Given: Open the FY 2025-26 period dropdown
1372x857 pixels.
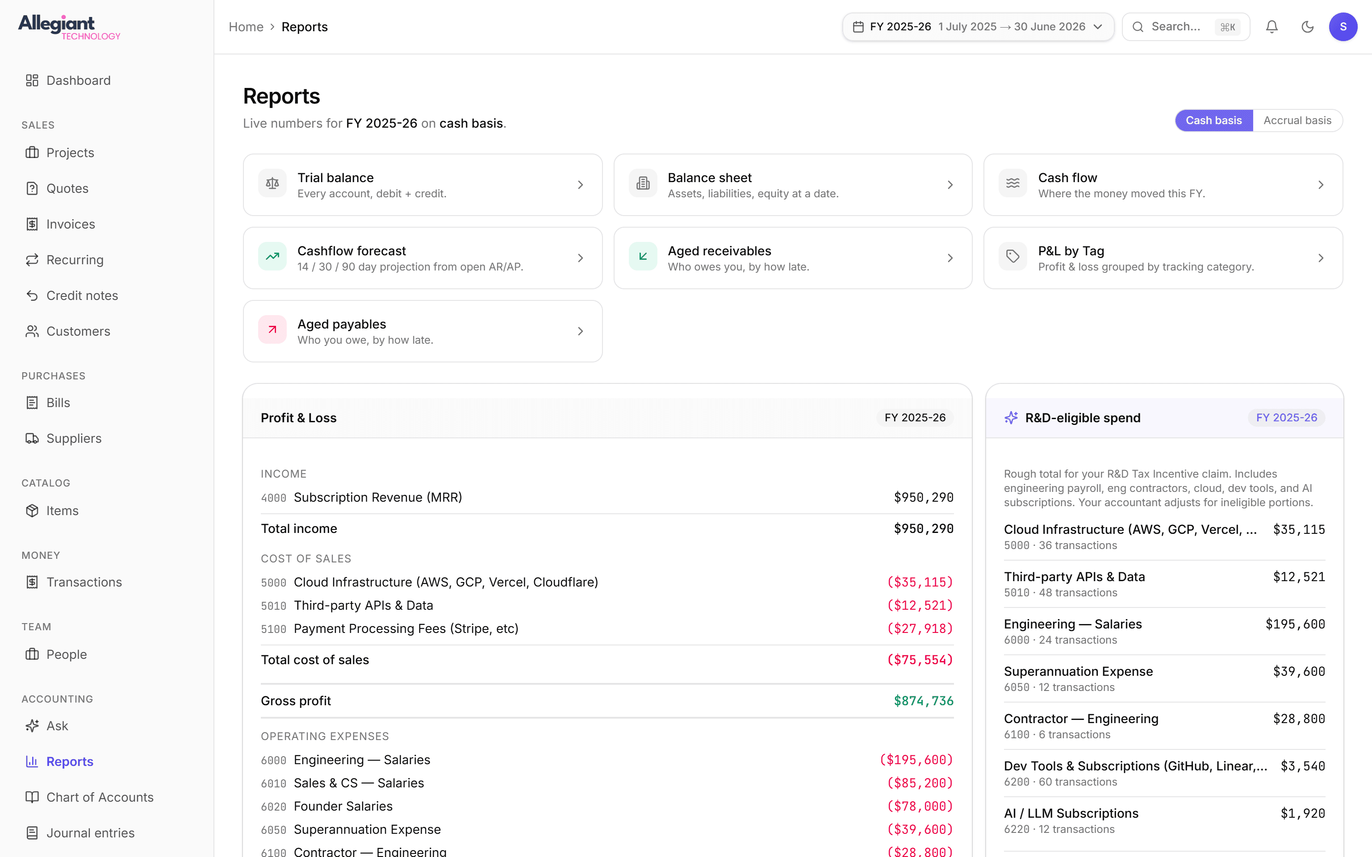Looking at the screenshot, I should [978, 27].
